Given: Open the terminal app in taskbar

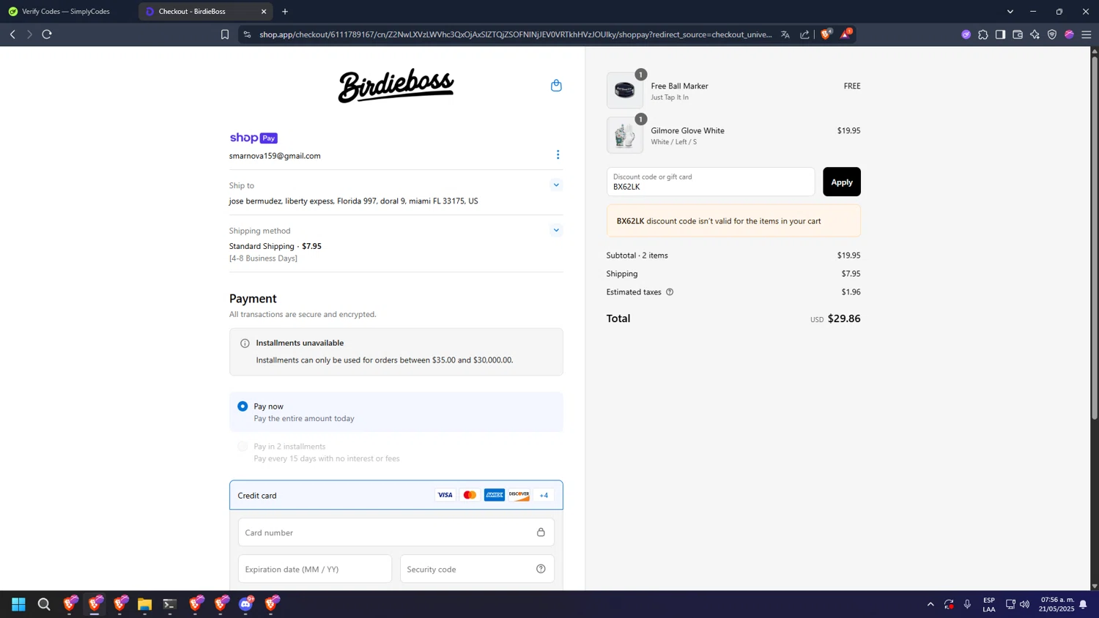Looking at the screenshot, I should pos(170,604).
